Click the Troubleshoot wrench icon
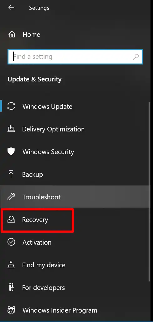 point(11,197)
